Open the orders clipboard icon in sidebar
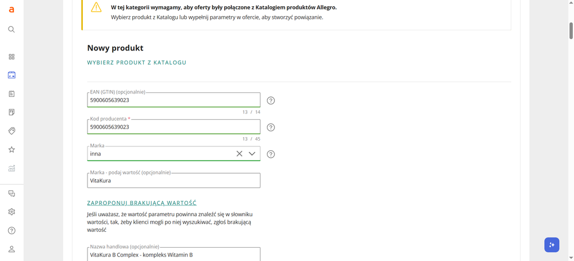Image resolution: width=574 pixels, height=261 pixels. point(12,94)
